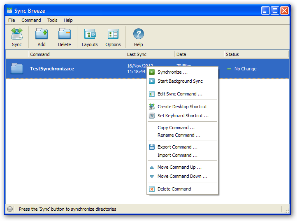
Task: Choose Rename Command ... menu entry
Action: 183,135
